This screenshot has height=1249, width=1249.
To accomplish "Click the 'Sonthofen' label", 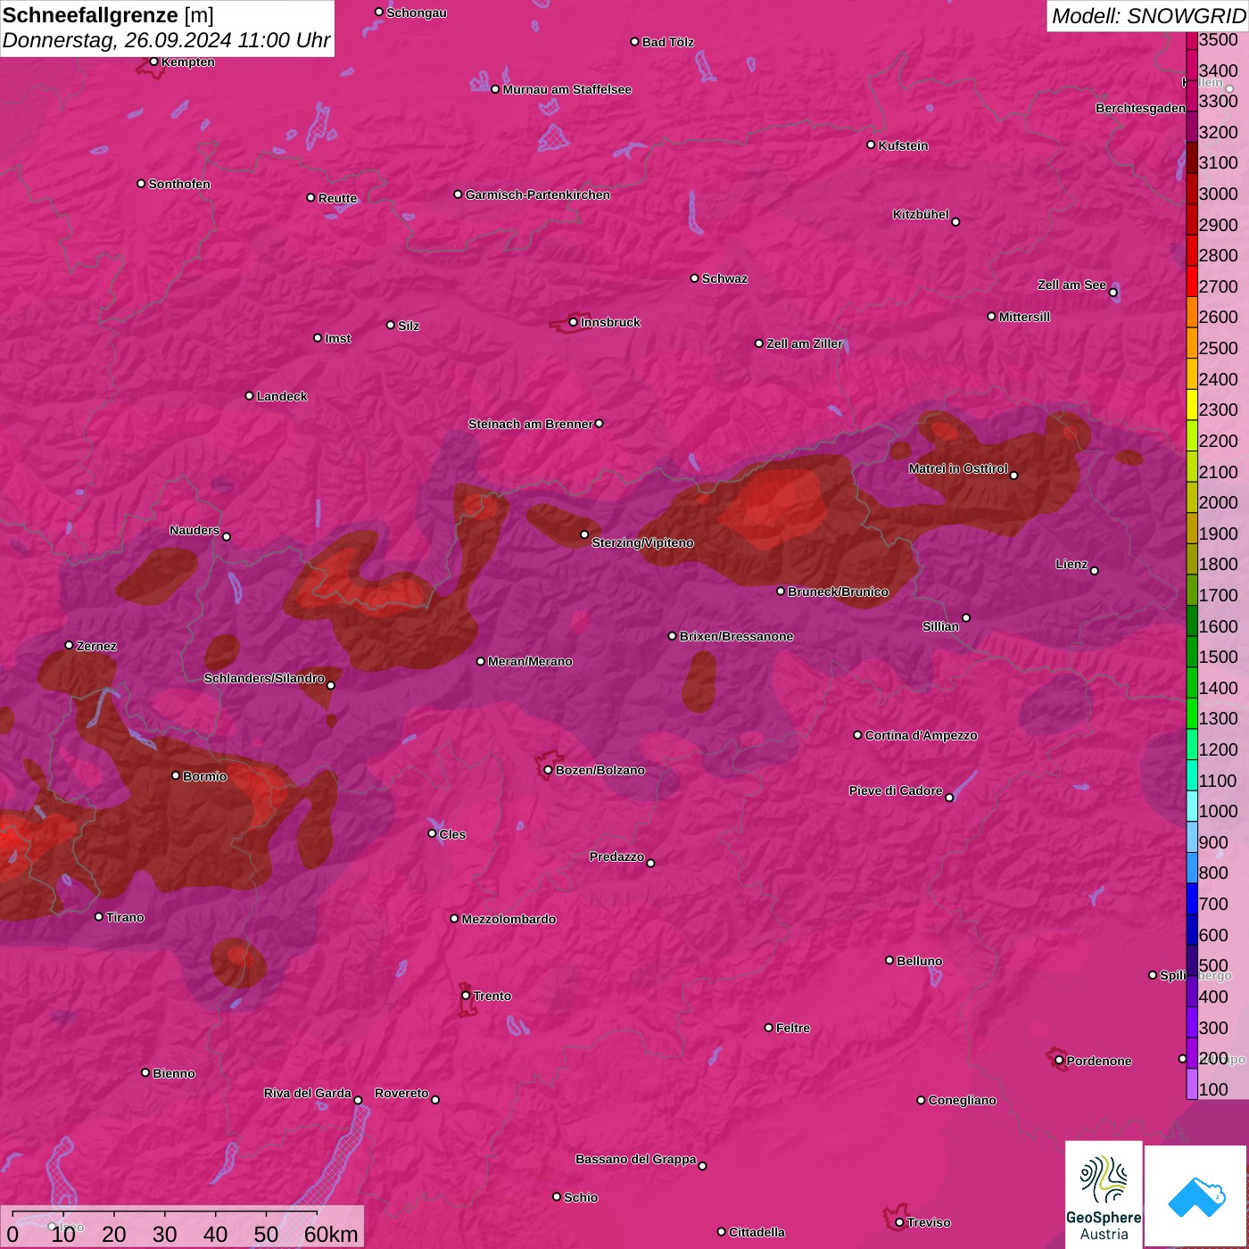I will tap(179, 184).
